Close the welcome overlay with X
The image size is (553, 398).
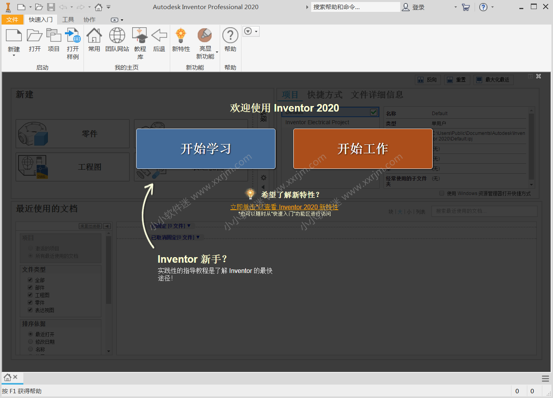[539, 76]
